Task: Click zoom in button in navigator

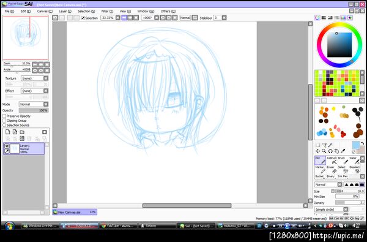Action: click(41, 64)
